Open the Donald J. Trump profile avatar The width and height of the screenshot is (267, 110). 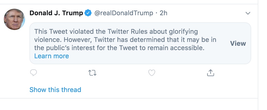(14, 19)
